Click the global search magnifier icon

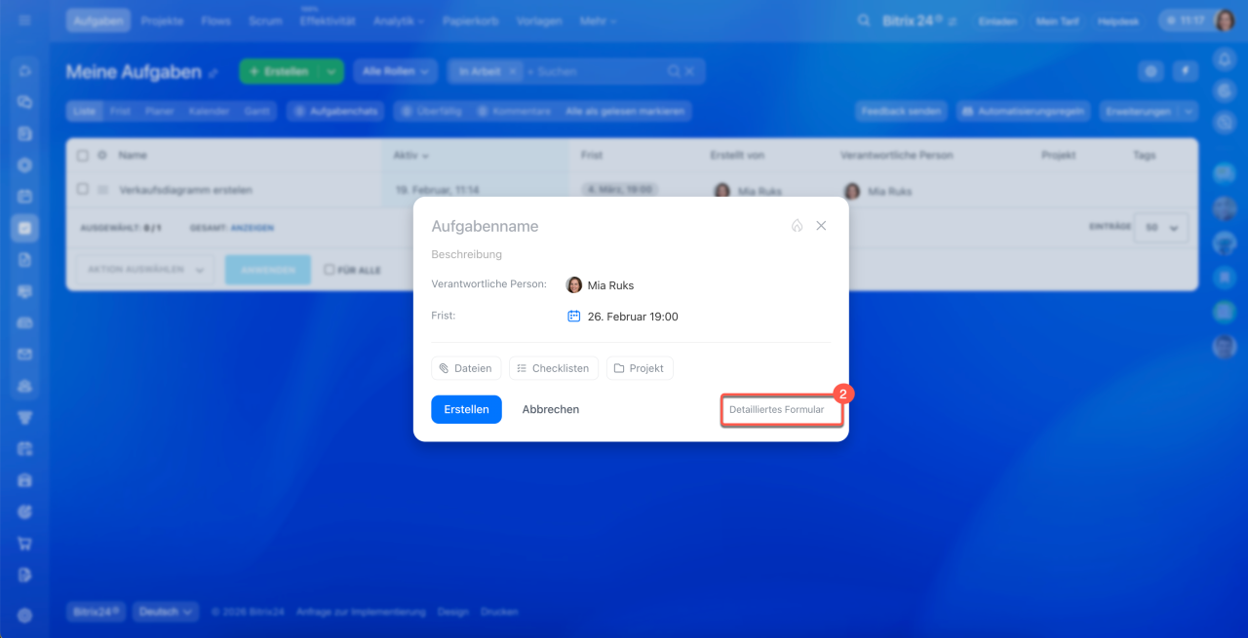click(x=864, y=20)
